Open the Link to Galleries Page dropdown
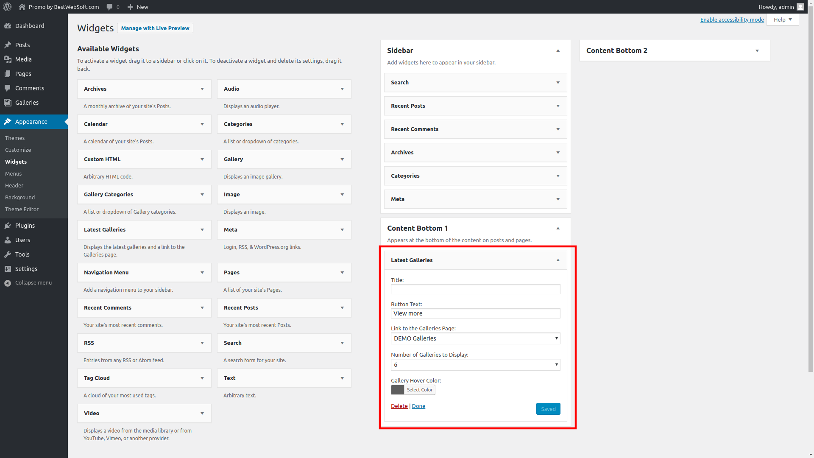The height and width of the screenshot is (458, 814). (x=475, y=338)
